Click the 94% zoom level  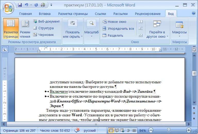tap(142, 131)
